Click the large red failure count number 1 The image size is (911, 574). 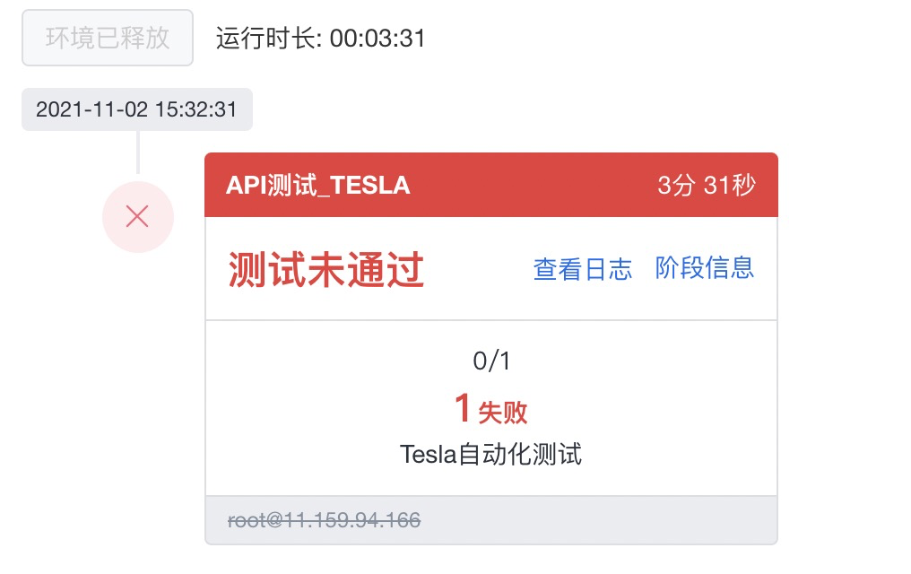pyautogui.click(x=463, y=409)
